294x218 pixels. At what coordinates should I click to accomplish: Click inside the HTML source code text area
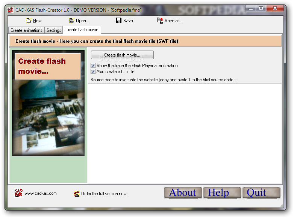coord(185,134)
